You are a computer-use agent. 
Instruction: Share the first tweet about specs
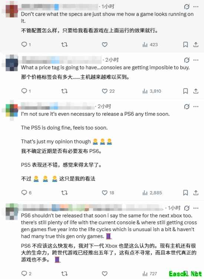click(x=196, y=45)
